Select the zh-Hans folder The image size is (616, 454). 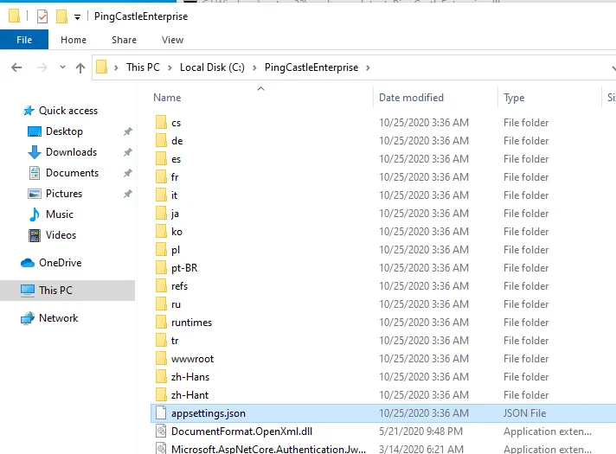tap(190, 377)
